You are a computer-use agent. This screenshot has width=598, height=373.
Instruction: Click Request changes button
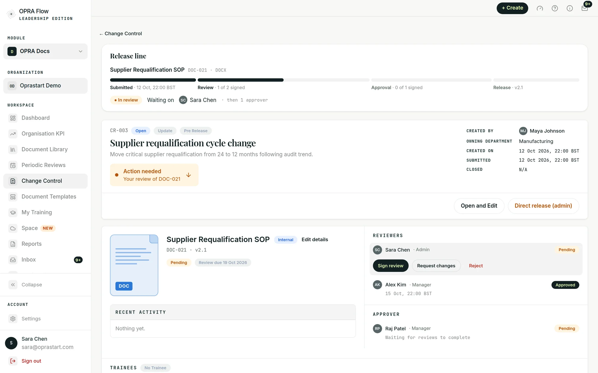[436, 266]
